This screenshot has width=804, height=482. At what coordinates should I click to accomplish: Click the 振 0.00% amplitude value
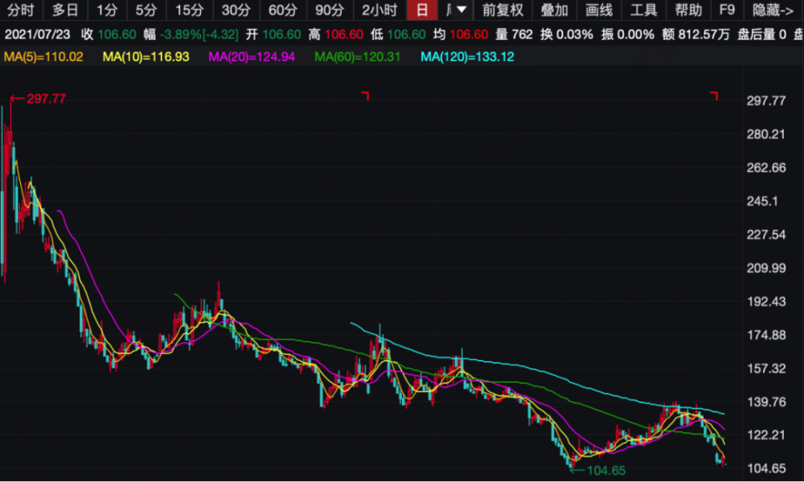point(628,35)
